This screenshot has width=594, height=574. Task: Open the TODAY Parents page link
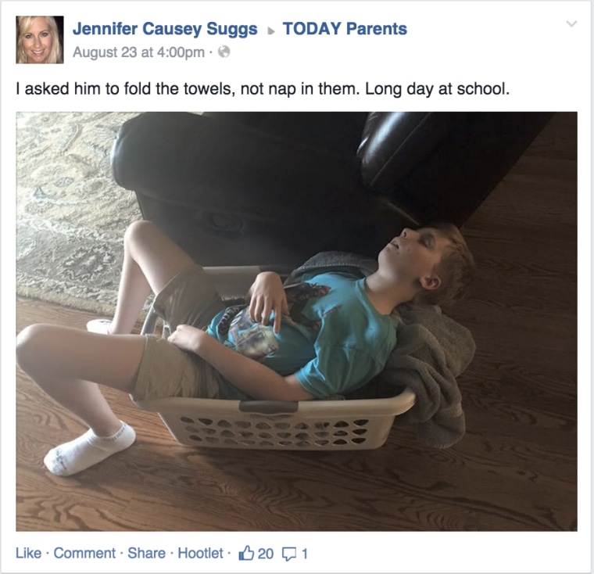[345, 29]
